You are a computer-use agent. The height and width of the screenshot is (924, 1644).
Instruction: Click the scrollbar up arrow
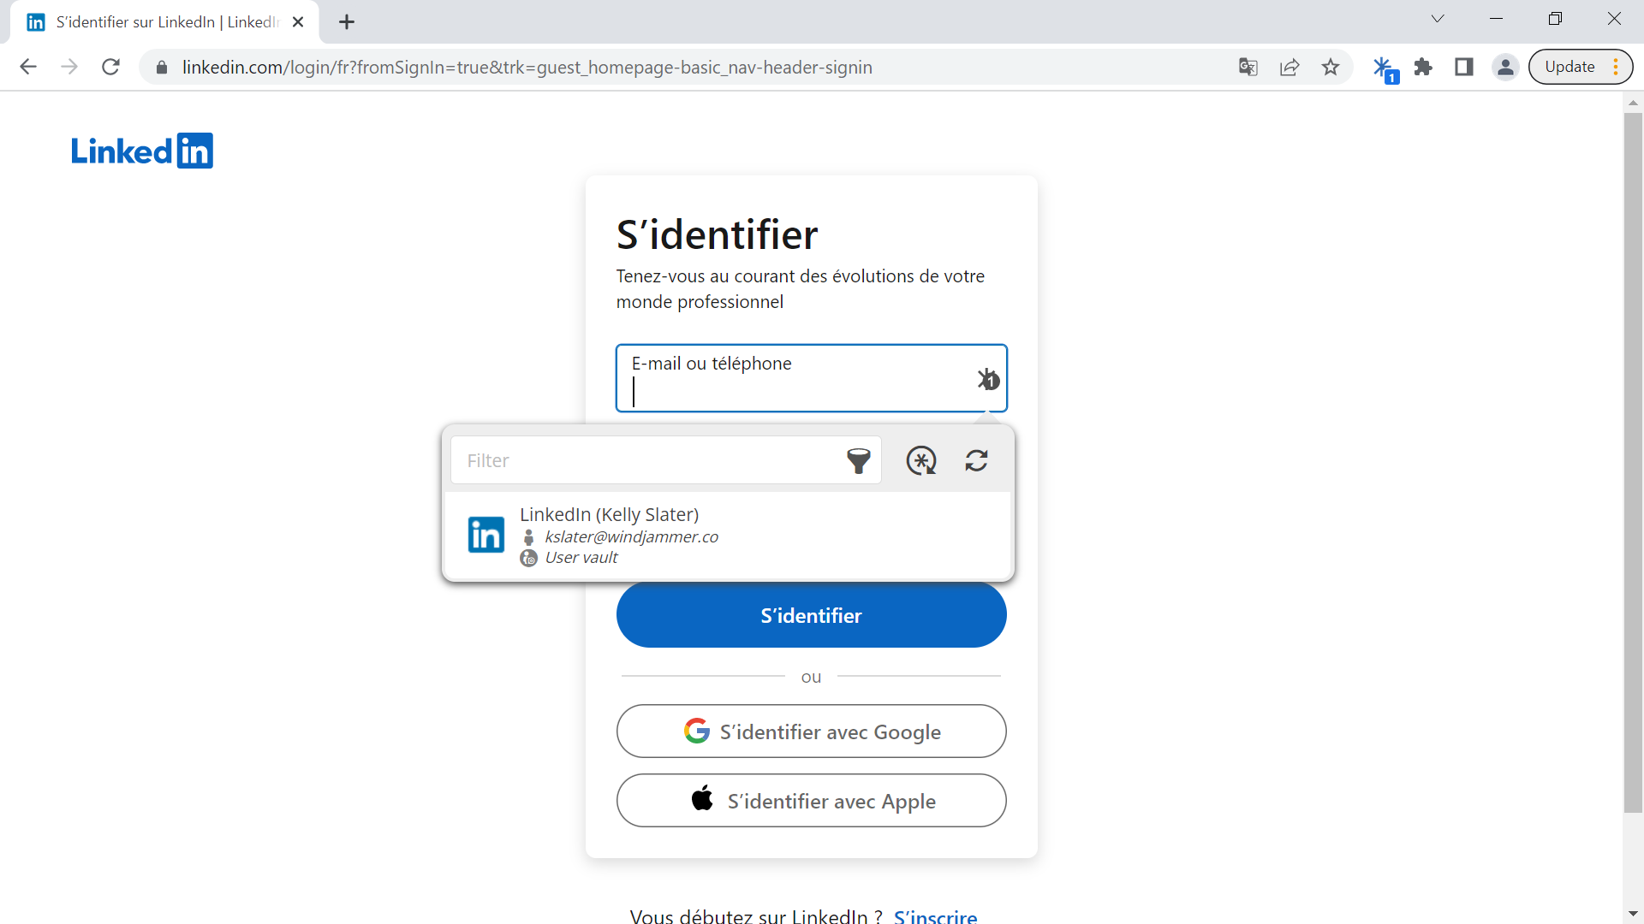1633,103
